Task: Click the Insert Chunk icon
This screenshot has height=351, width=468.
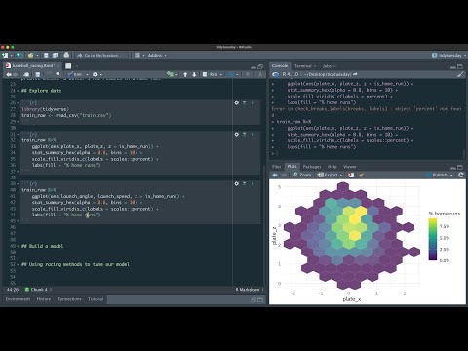Action: (x=171, y=74)
